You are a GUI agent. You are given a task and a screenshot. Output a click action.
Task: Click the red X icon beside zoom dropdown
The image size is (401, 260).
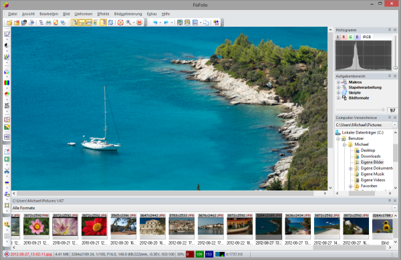pos(139,23)
